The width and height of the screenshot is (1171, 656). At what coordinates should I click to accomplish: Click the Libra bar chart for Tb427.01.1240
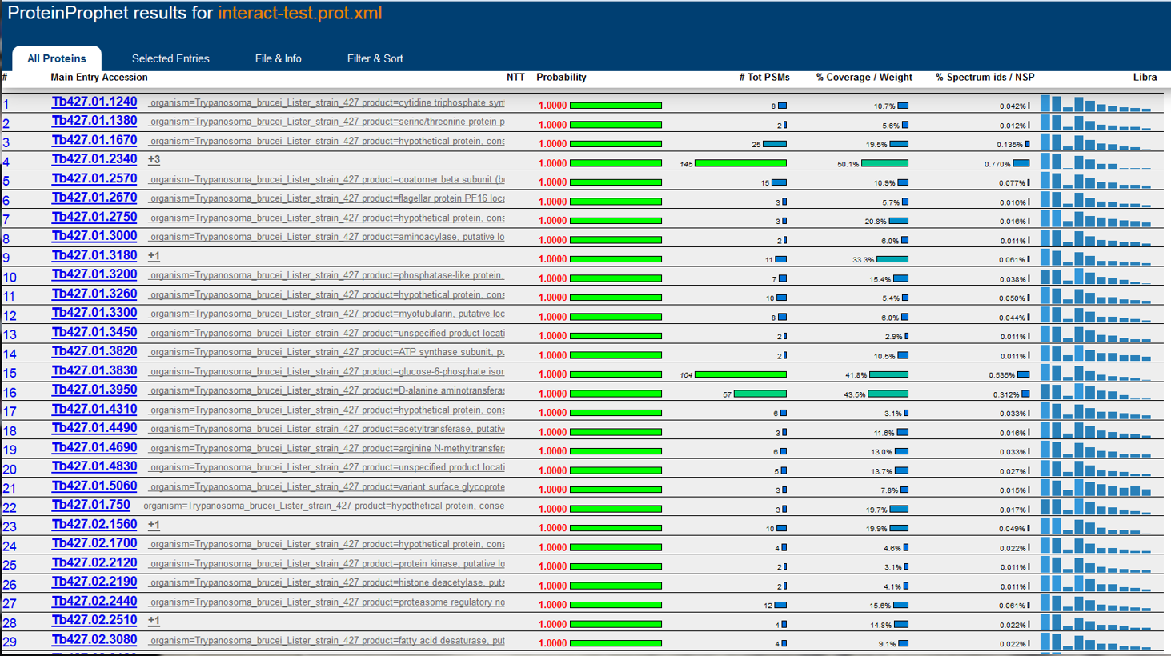[1096, 104]
